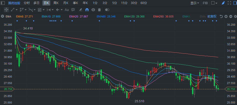Click the left-axis 26.750 price tag
Screen dimensions: 237x105
click(x=7, y=89)
